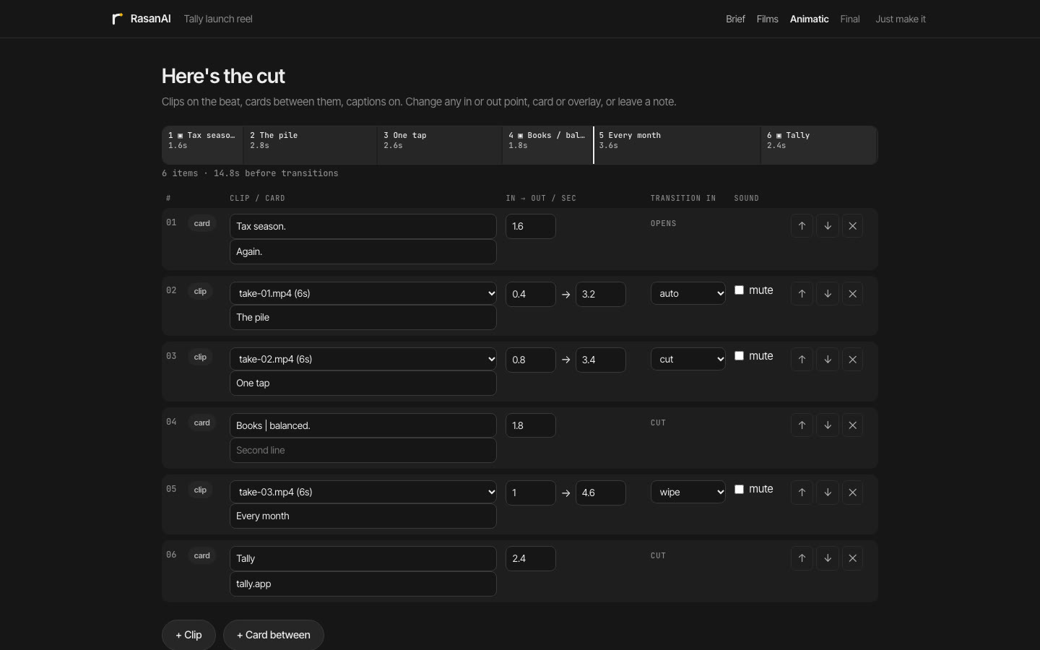Delete the take-01.mp4 clip row
The height and width of the screenshot is (650, 1040).
click(853, 294)
